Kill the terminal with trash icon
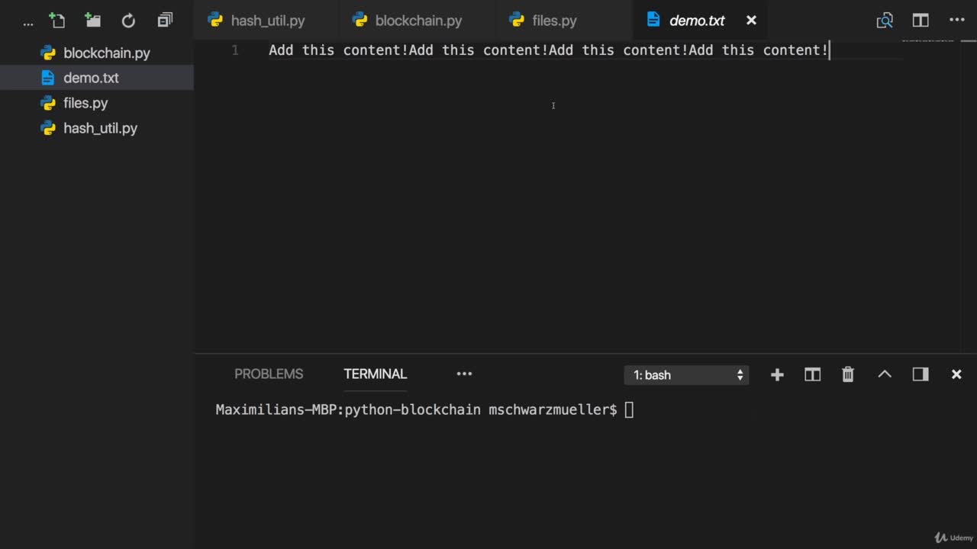This screenshot has width=977, height=549. [848, 374]
